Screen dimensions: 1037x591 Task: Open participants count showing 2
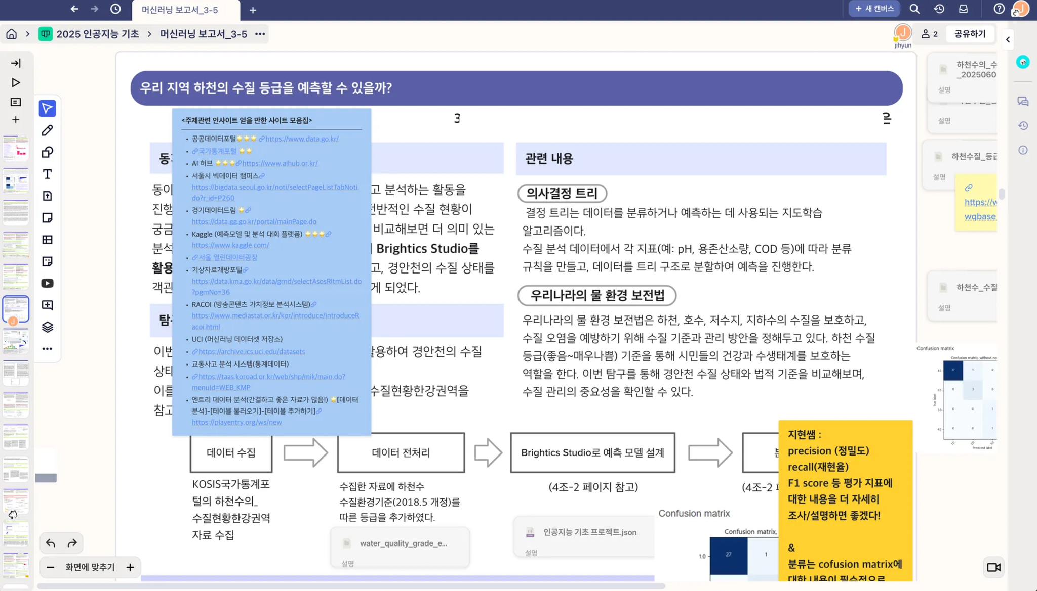click(x=930, y=34)
